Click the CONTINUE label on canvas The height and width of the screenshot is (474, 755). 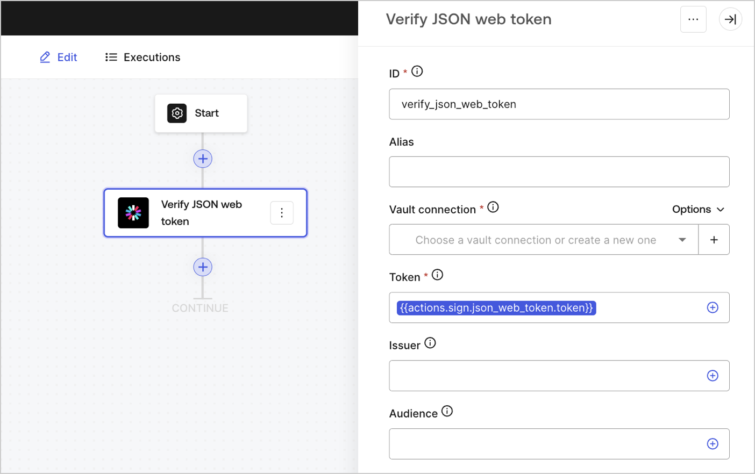point(200,308)
